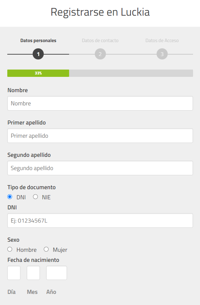Click the step 3 circle for Datos de Acceso

tap(162, 54)
